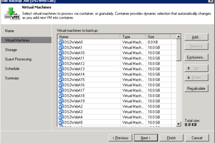The height and width of the screenshot is (143, 215).
Task: Move selection Down in the list
Action: tap(196, 78)
